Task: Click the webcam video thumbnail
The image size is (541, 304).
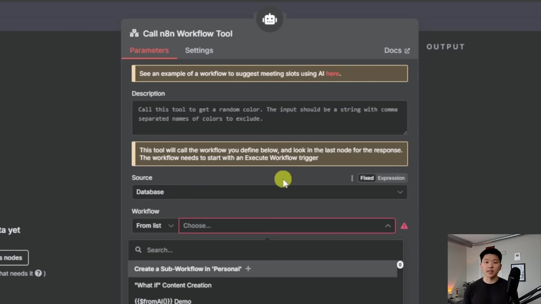Action: [x=494, y=269]
